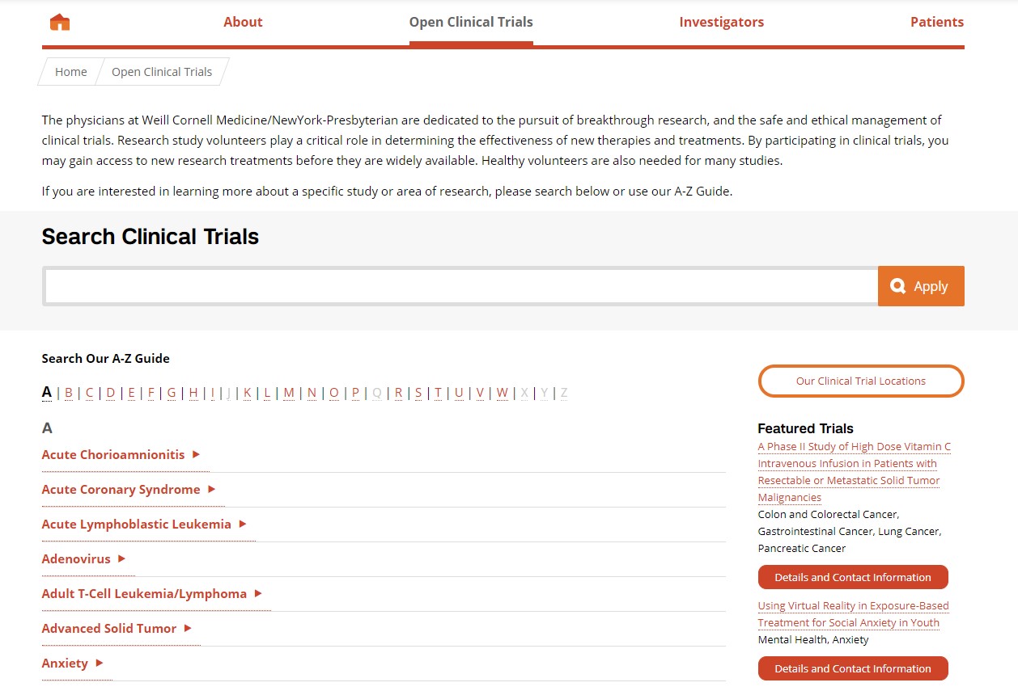This screenshot has width=1018, height=691.
Task: Jump to letter O in A-Z guide
Action: point(333,393)
